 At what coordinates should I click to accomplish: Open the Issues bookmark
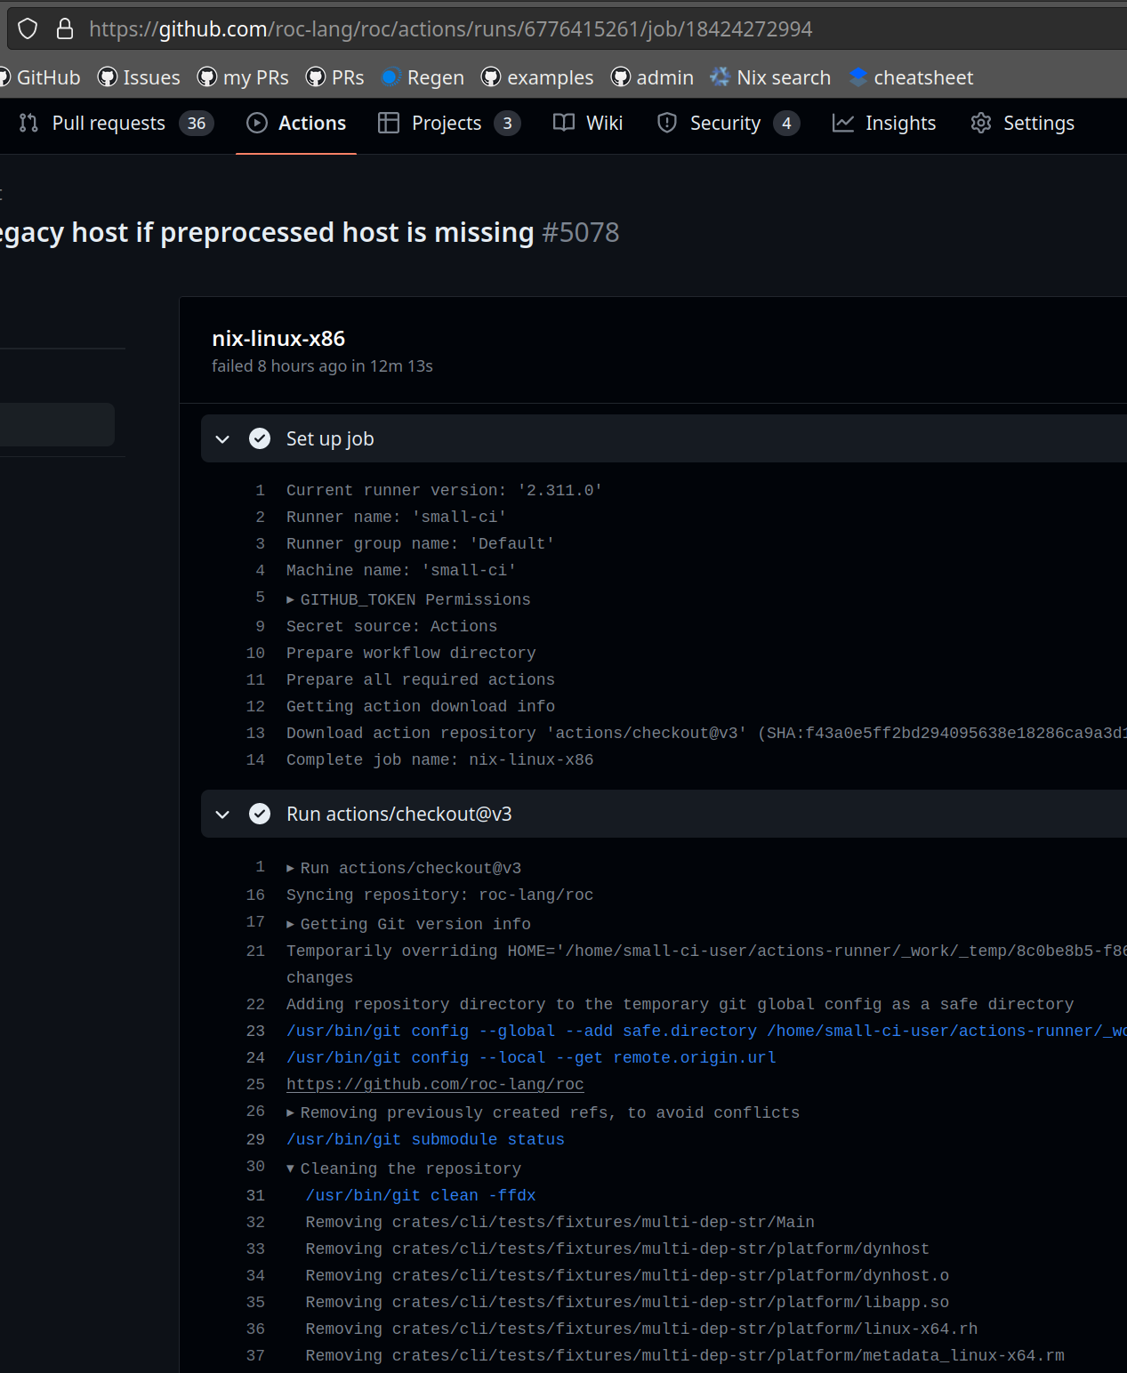click(139, 77)
